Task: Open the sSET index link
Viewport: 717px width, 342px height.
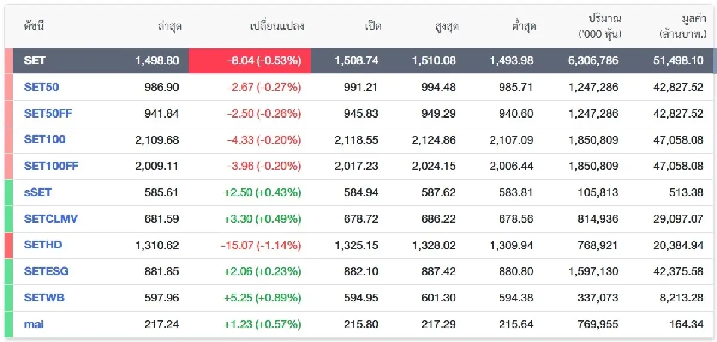Action: point(36,192)
